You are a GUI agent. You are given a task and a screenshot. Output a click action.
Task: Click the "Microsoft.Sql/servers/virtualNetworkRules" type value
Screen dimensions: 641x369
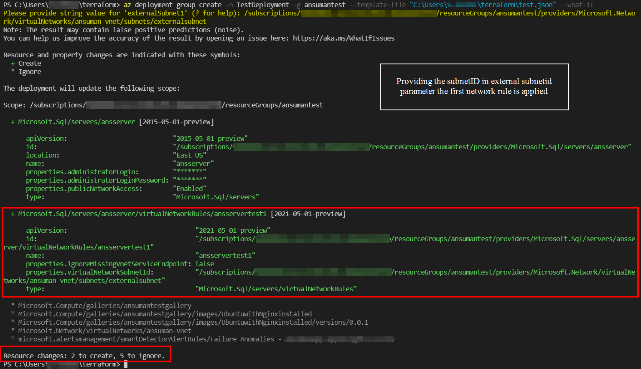(x=276, y=289)
